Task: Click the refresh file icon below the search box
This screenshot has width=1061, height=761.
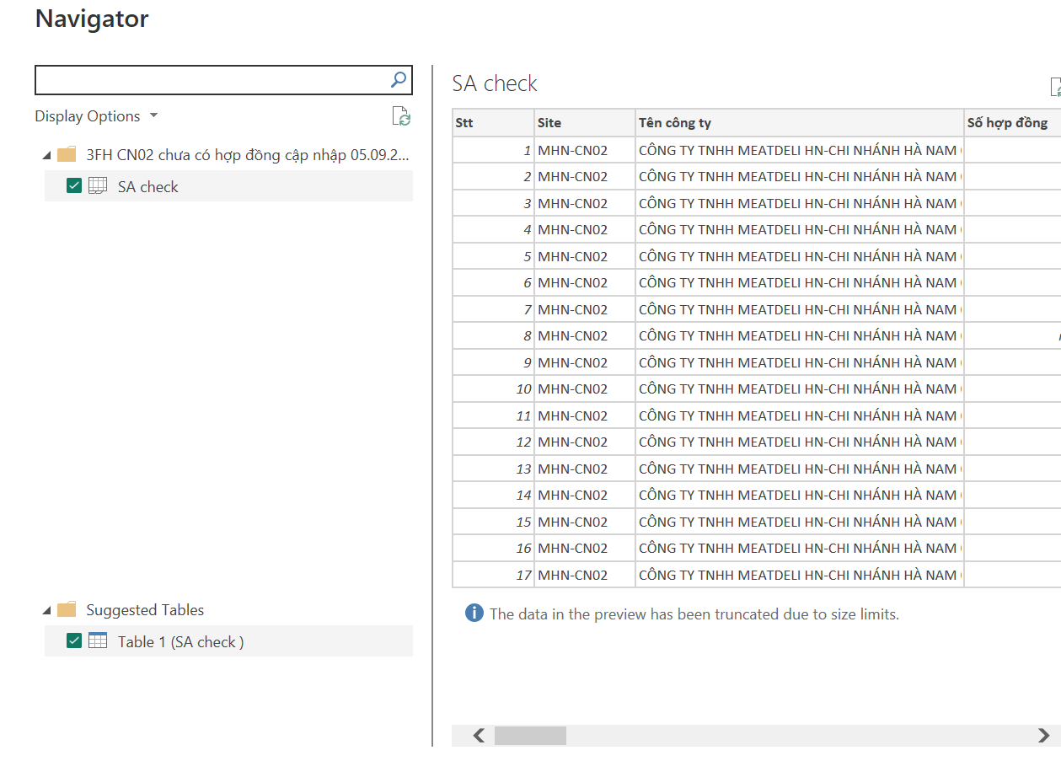Action: pos(402,116)
